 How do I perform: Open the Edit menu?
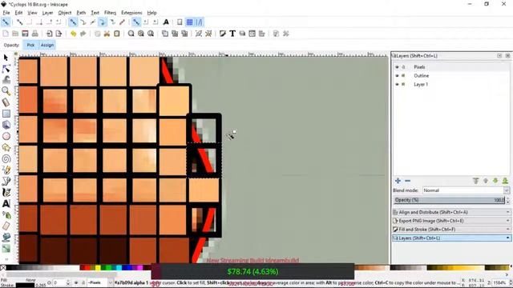[18, 13]
